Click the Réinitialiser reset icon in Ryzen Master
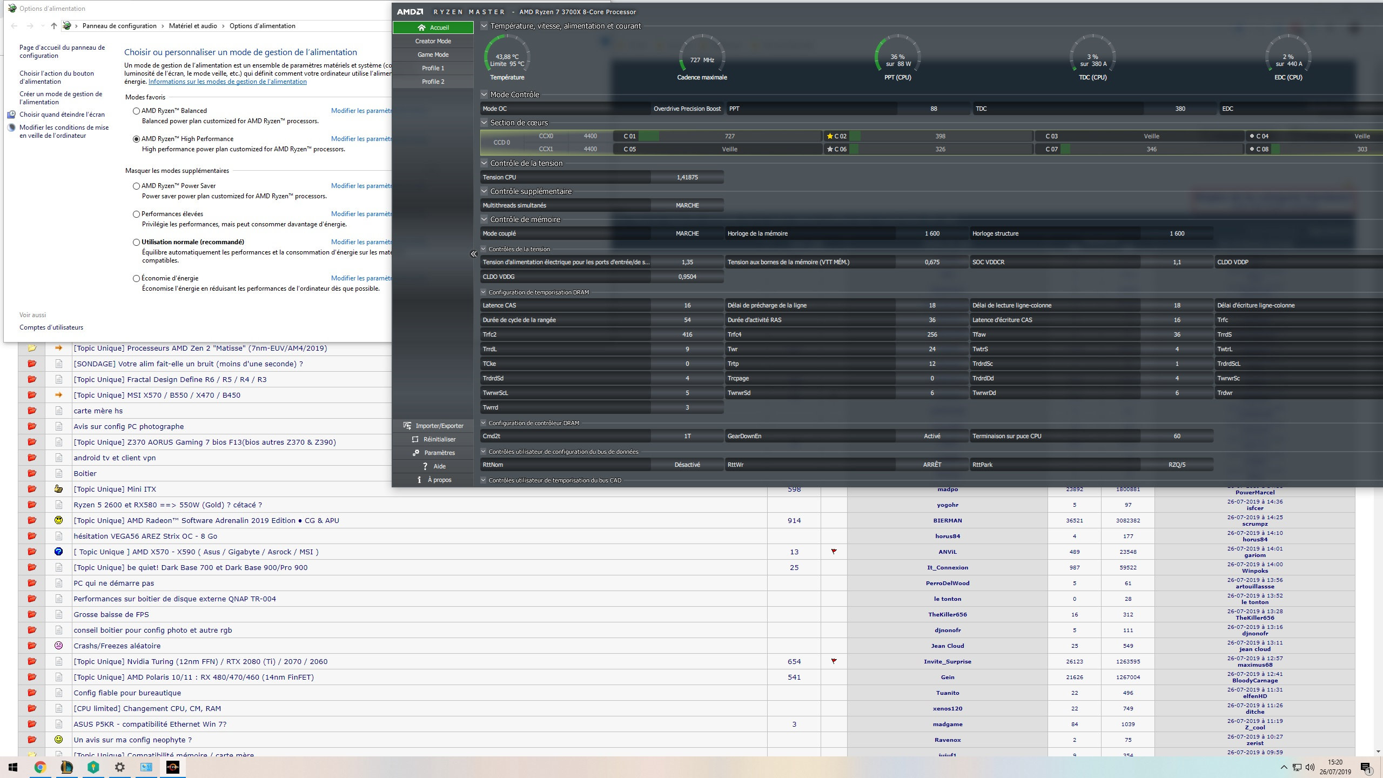1383x778 pixels. pos(415,439)
